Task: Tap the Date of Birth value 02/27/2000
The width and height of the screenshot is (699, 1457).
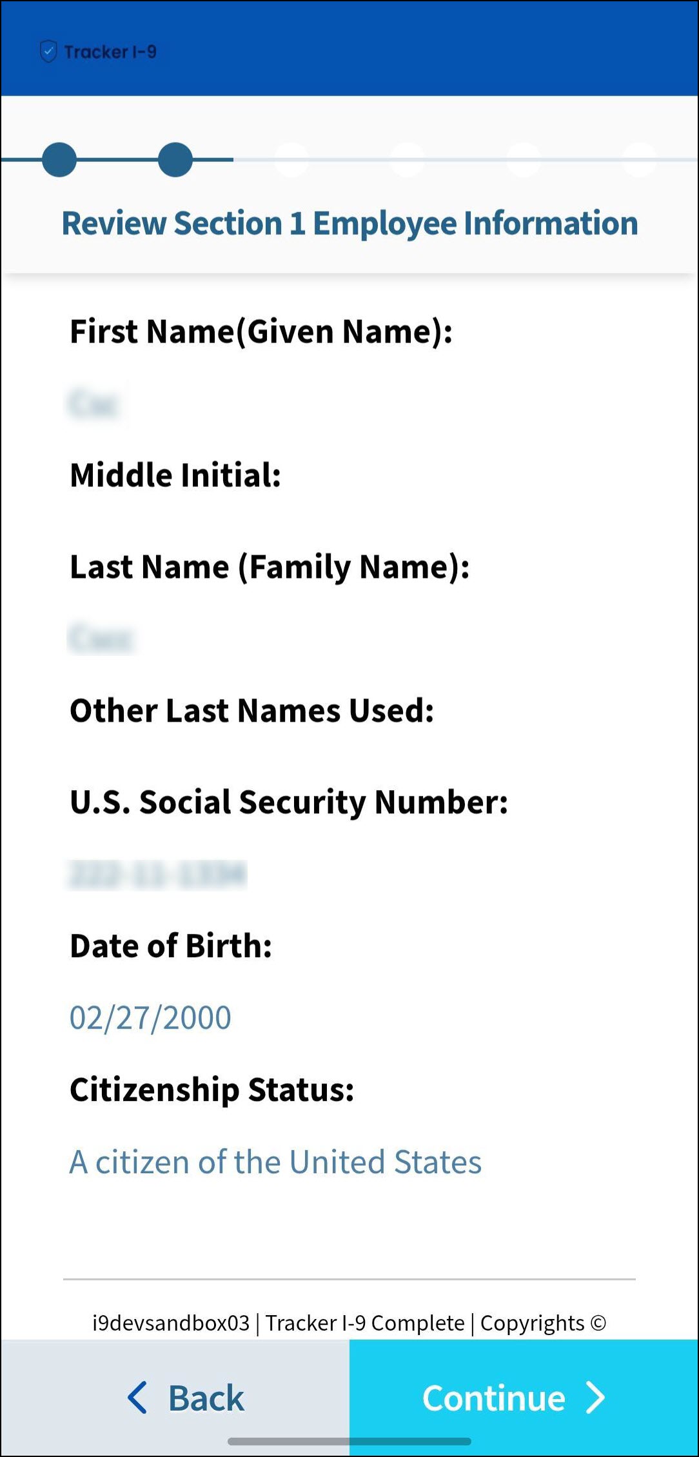Action: pos(150,1018)
